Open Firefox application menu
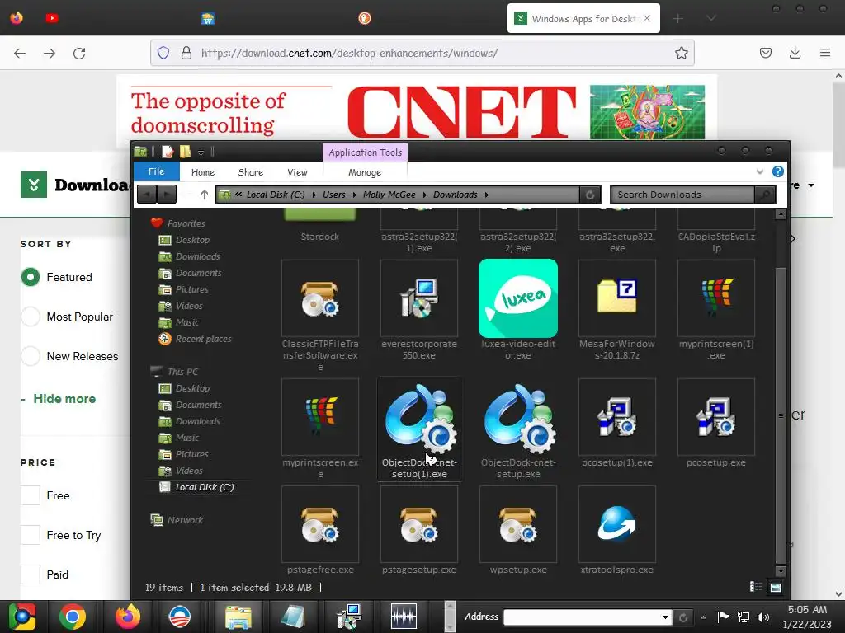Screen dimensions: 845x633 [824, 53]
